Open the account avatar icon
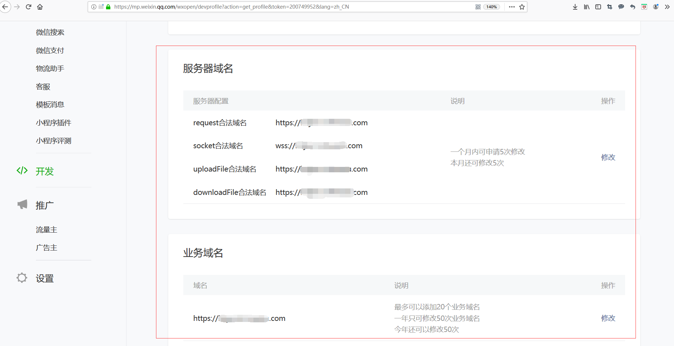674x346 pixels. 656,7
